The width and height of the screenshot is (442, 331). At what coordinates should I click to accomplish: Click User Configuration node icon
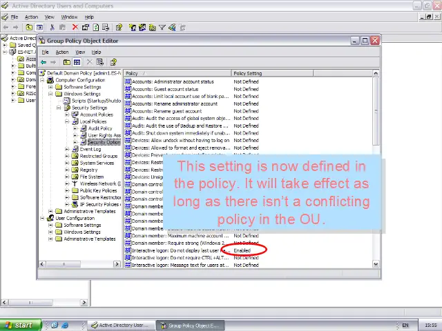point(50,218)
